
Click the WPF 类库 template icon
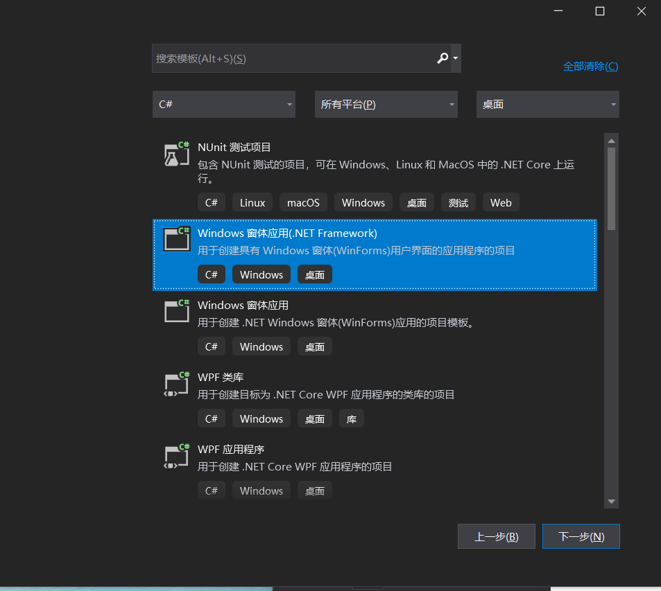point(177,384)
